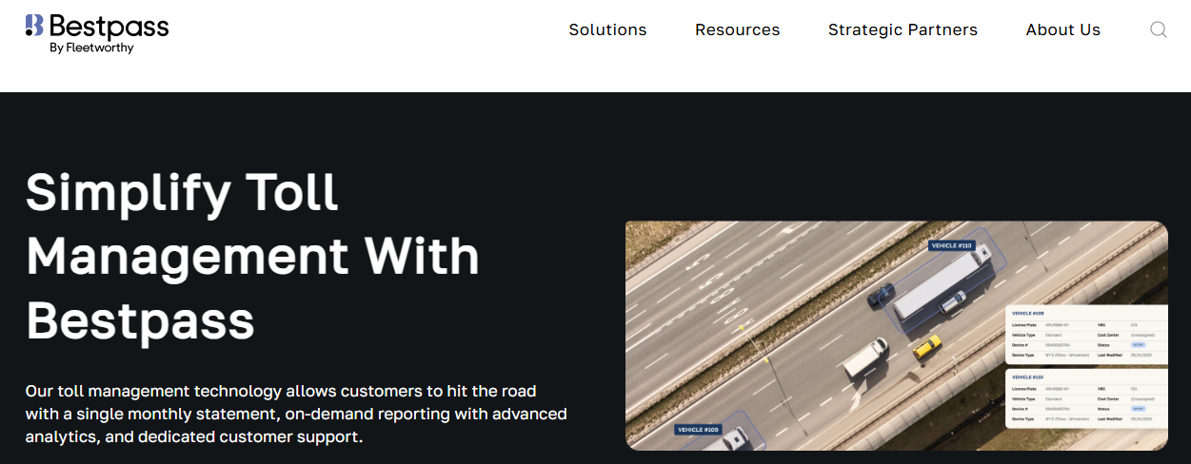Open the VEHICLE #109 details card
This screenshot has height=464, width=1191.
click(x=1086, y=334)
